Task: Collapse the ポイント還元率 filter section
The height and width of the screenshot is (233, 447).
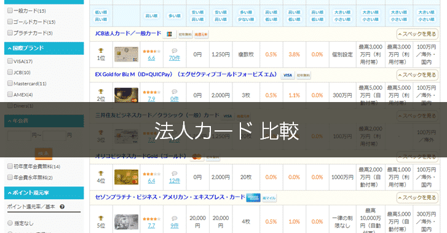Action: click(44, 193)
